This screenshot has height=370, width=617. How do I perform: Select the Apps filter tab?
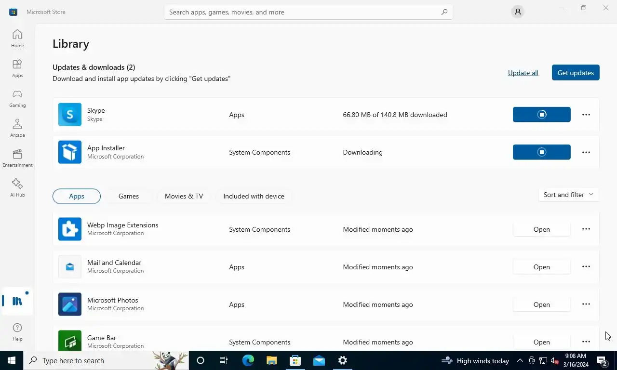tap(77, 196)
